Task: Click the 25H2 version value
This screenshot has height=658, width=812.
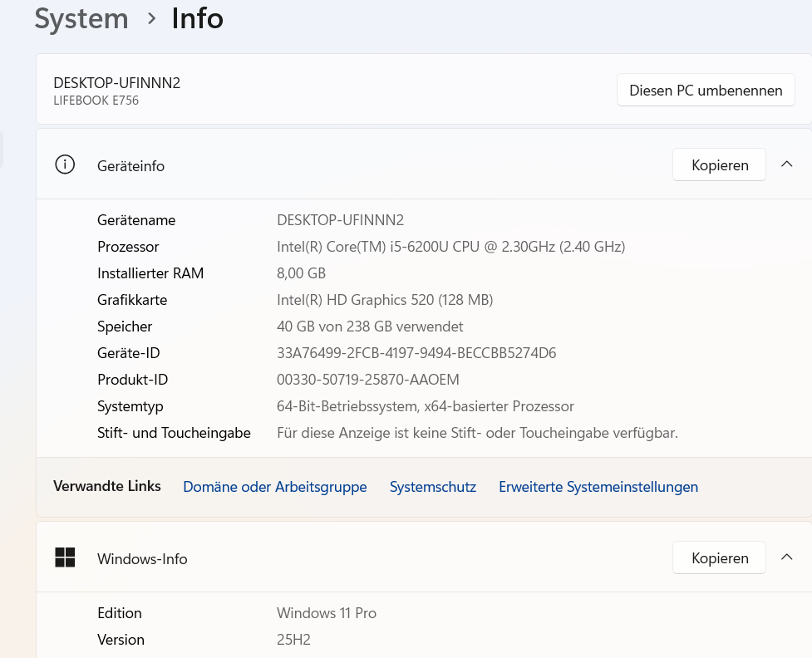Action: click(x=293, y=640)
